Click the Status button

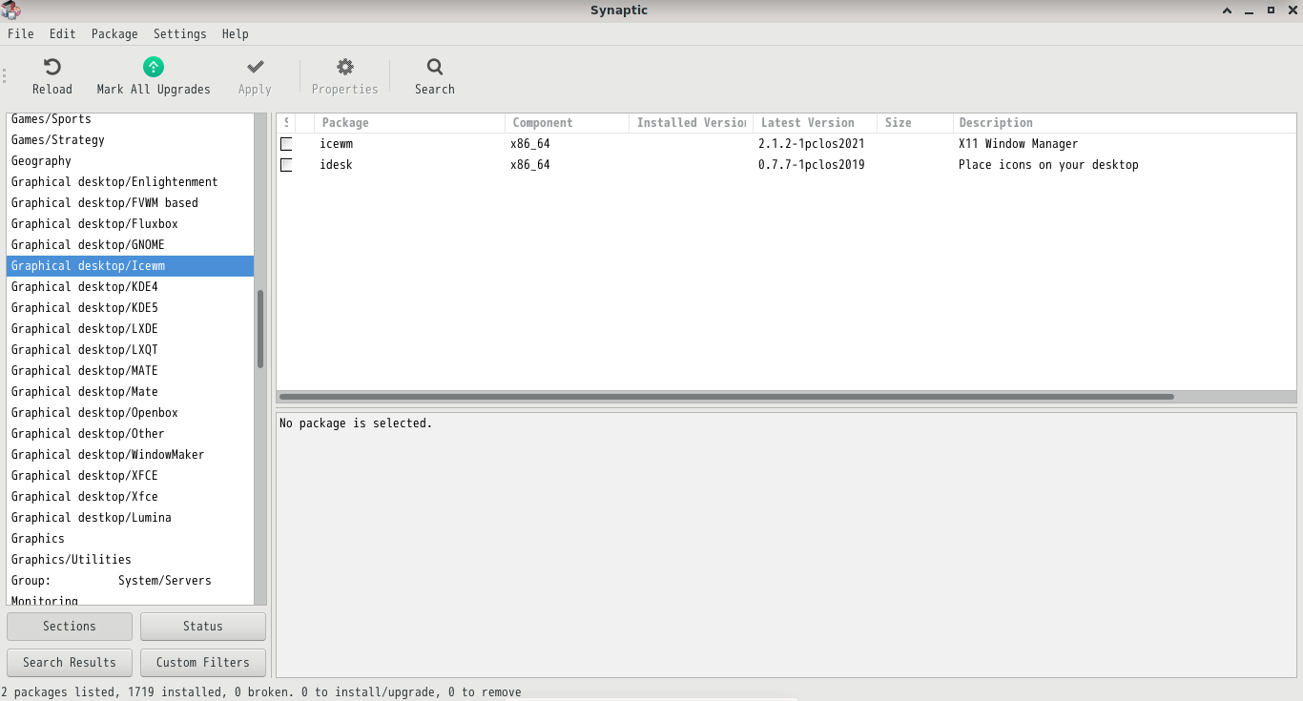(x=203, y=627)
